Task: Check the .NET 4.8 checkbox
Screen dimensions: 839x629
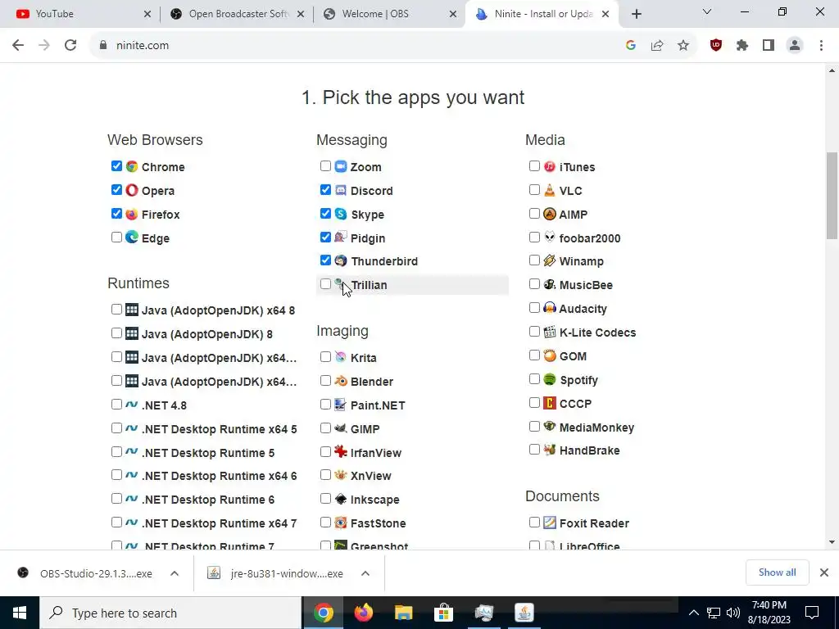Action: pyautogui.click(x=116, y=405)
